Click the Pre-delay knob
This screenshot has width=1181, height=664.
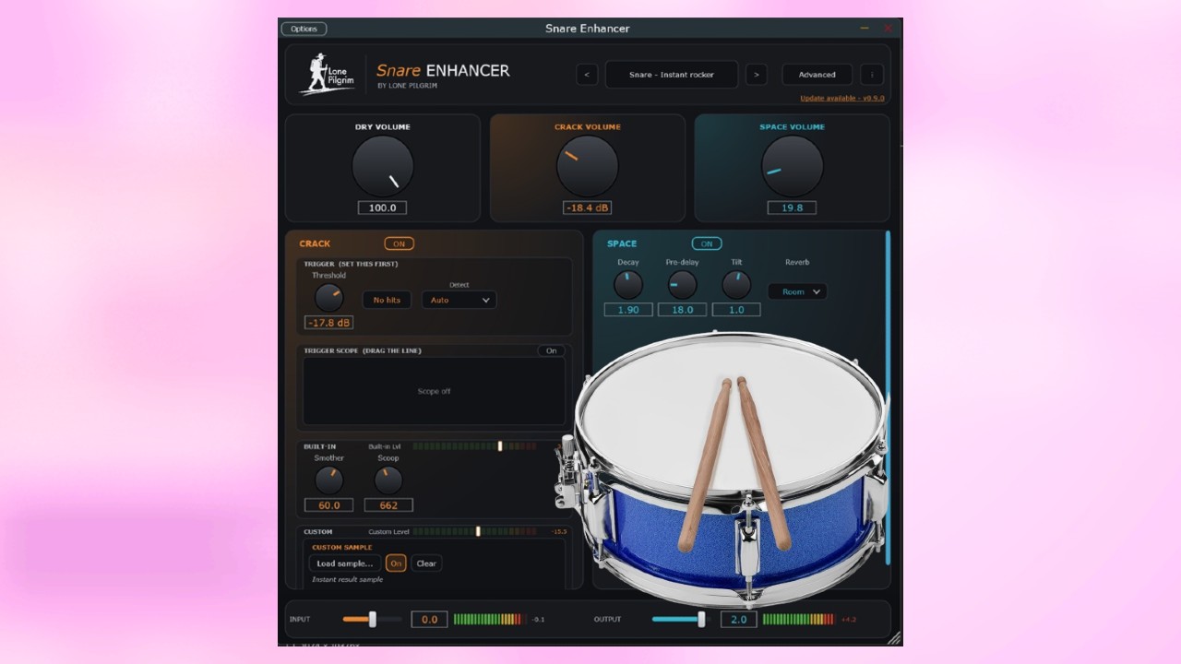pyautogui.click(x=683, y=285)
